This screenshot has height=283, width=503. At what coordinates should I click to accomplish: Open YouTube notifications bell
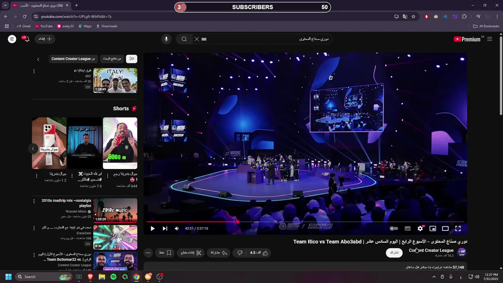26,39
